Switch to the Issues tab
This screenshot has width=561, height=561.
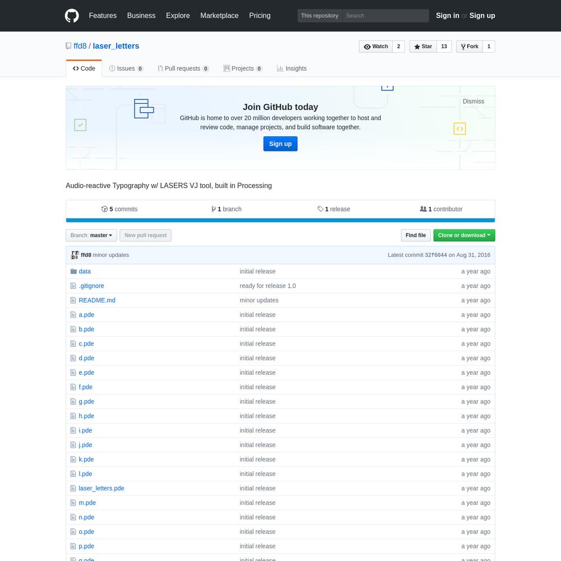126,68
